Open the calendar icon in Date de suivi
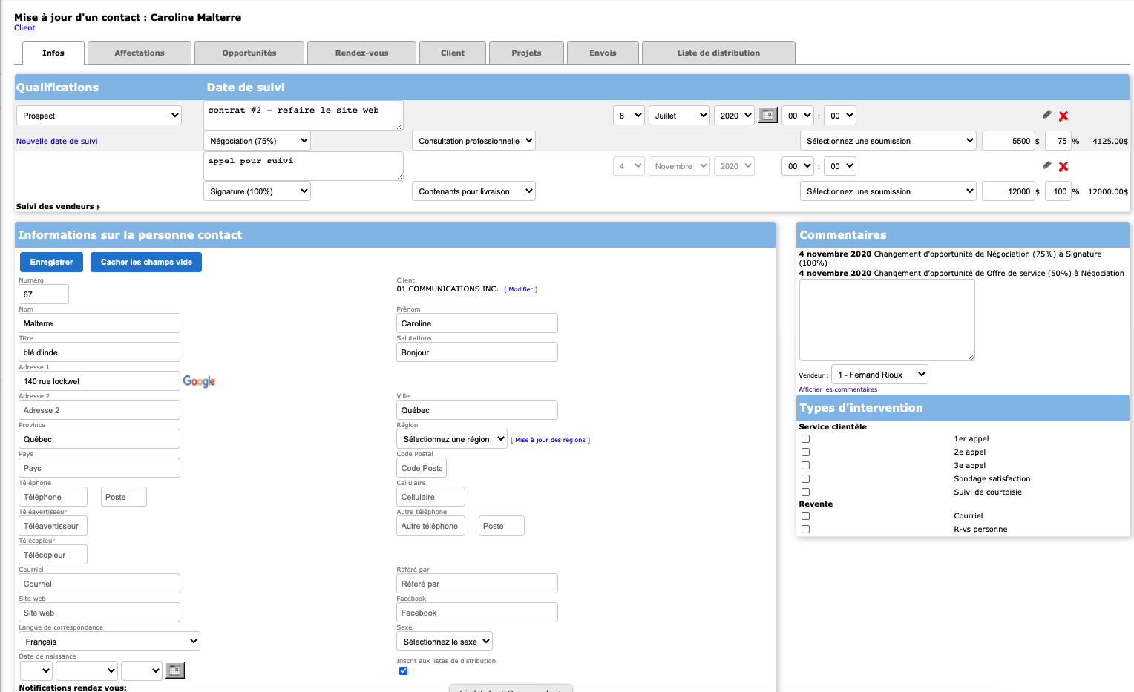Image resolution: width=1134 pixels, height=692 pixels. tap(768, 115)
